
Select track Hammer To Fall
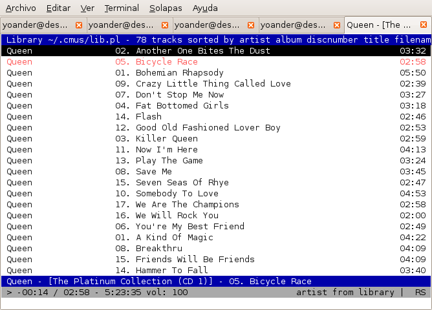pos(216,271)
